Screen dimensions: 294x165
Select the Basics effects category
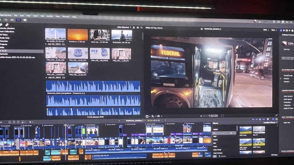(x=215, y=140)
